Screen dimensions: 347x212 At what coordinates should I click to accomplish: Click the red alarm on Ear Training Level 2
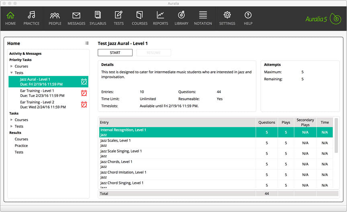coord(84,104)
